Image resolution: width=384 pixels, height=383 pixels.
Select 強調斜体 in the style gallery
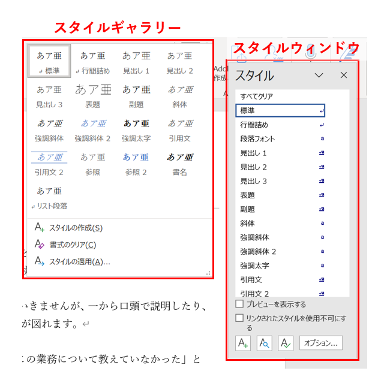coord(49,130)
